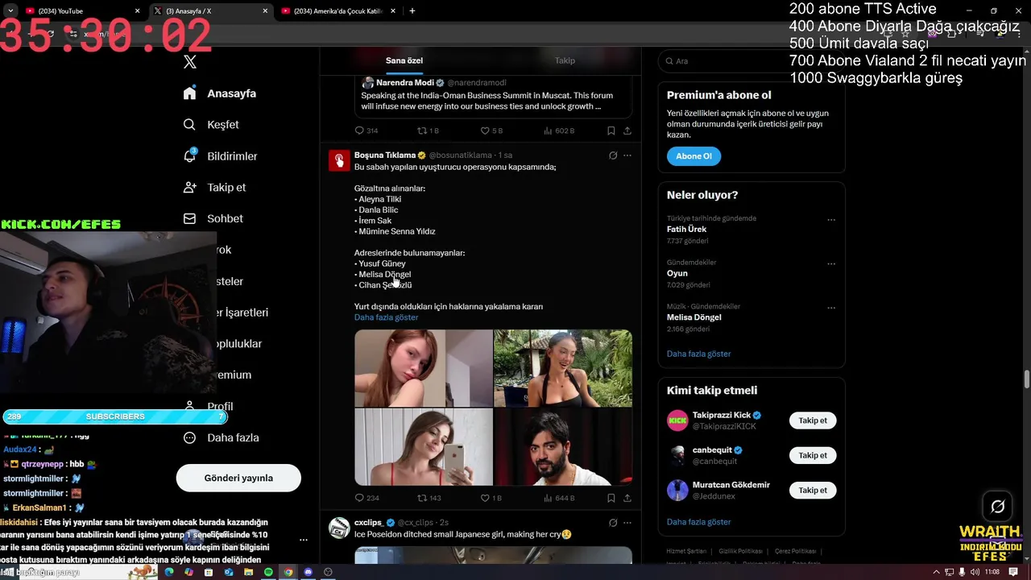Follow Takiprazzi Kick with Takip et

[813, 420]
